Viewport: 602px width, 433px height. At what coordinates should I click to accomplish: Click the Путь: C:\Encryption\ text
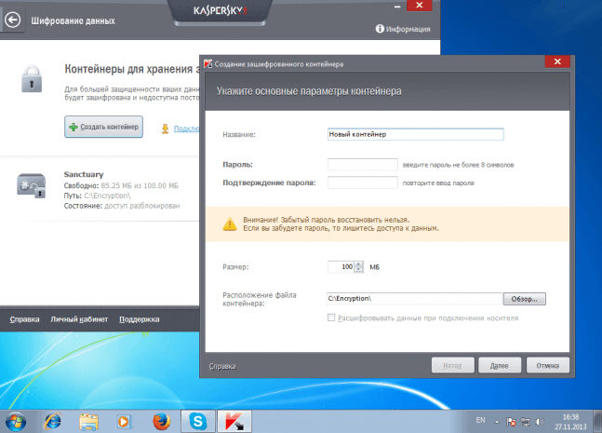tap(97, 196)
